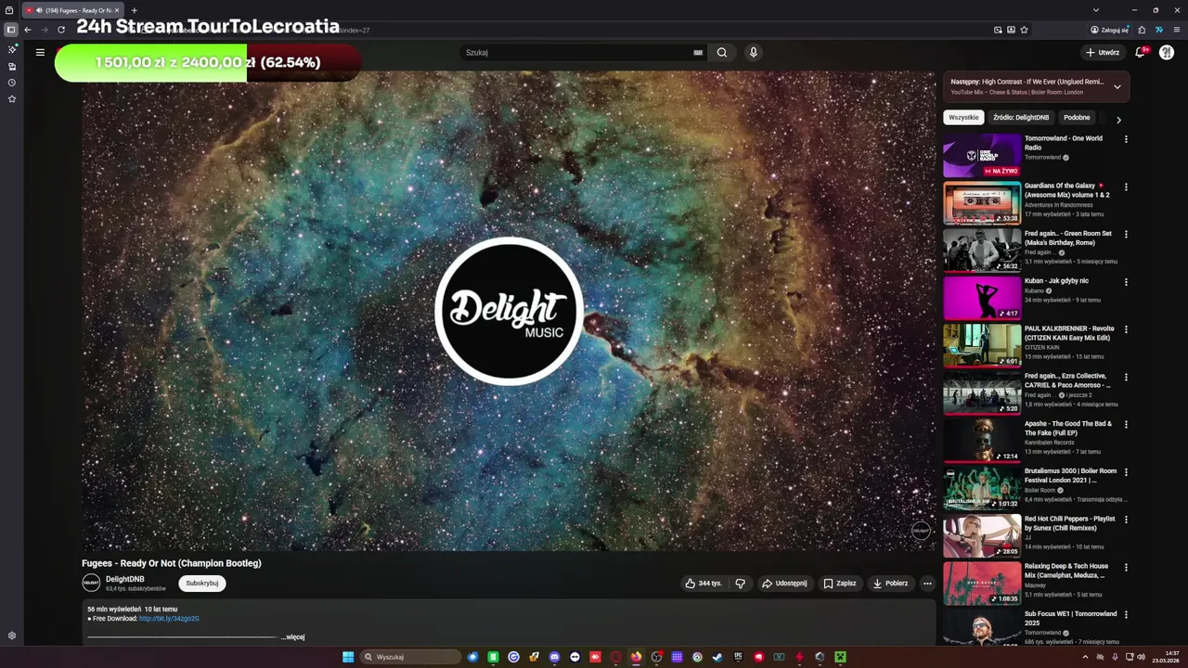Open Red Hot Chili Peppers playlist title
1188x668 pixels.
(x=1069, y=523)
